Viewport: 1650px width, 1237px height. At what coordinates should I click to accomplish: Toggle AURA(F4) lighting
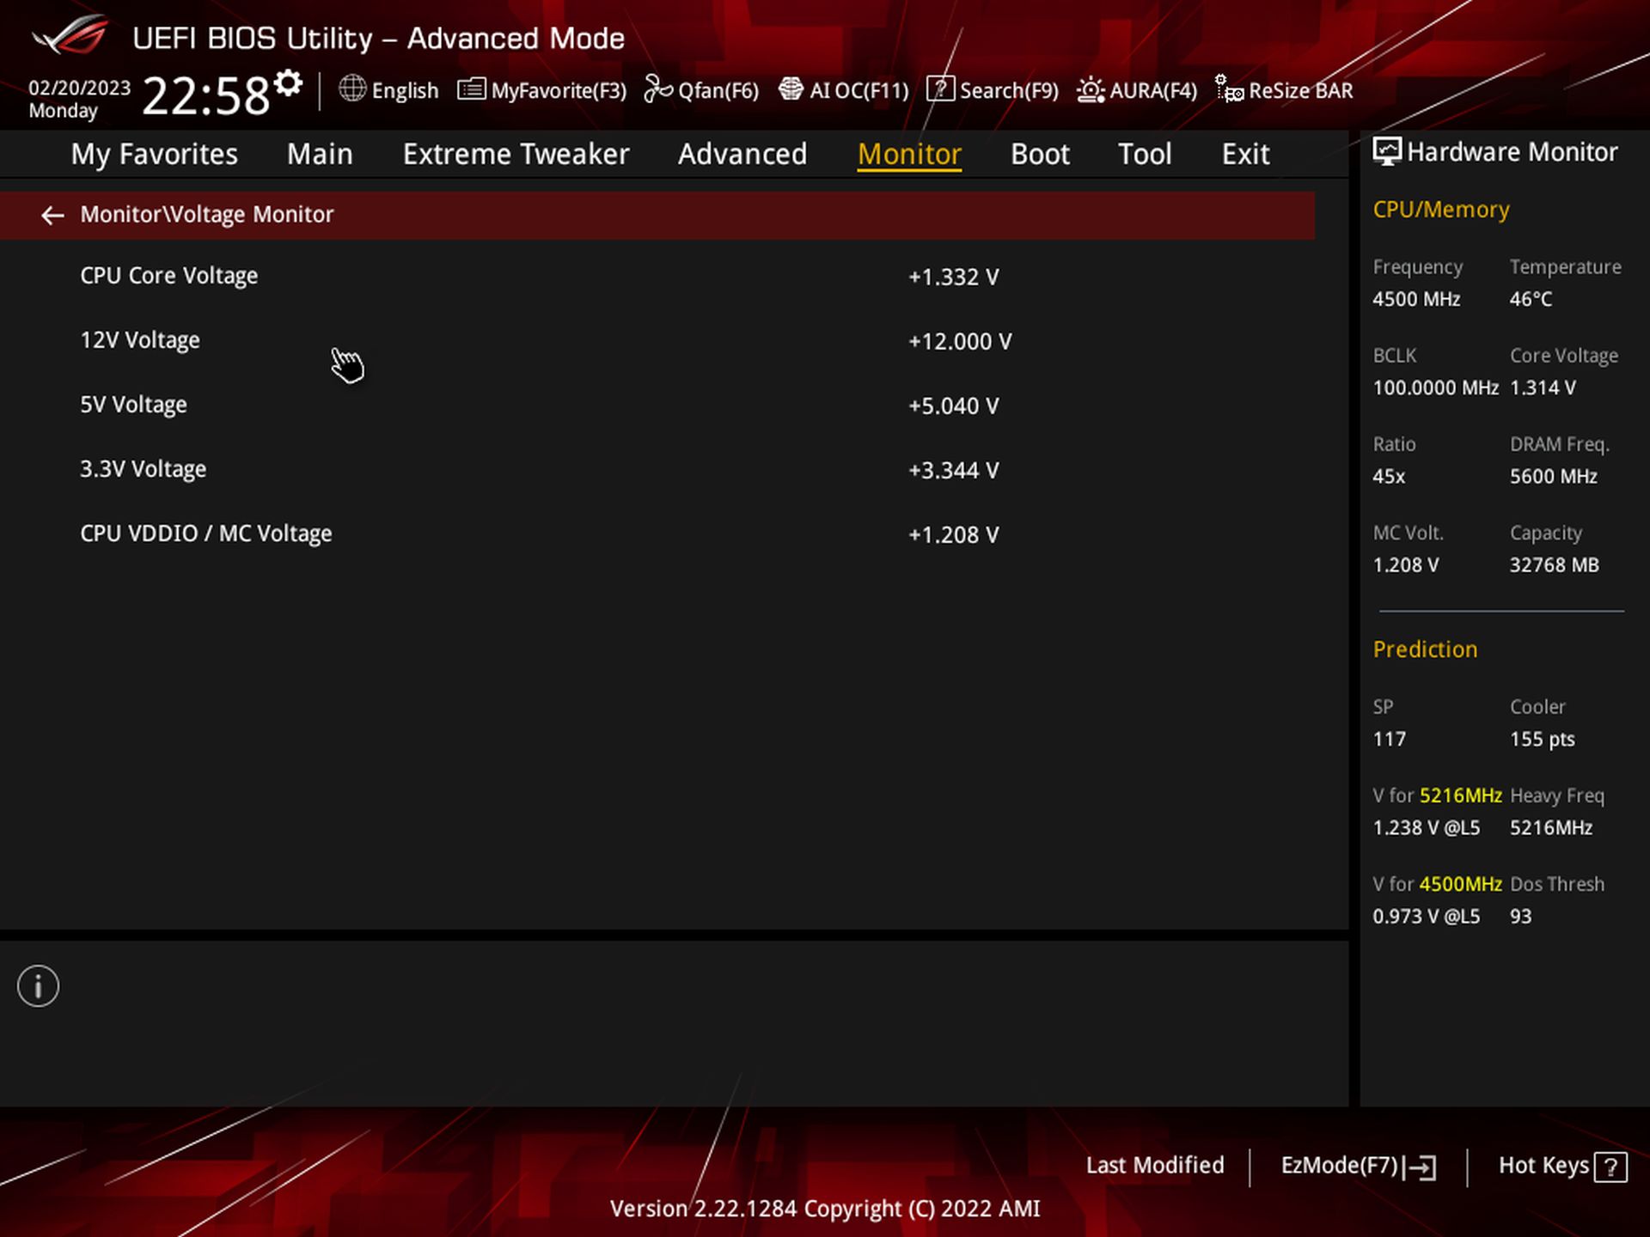pos(1136,90)
